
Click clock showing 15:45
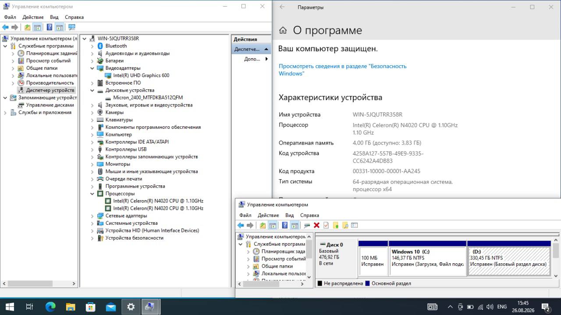point(523,303)
